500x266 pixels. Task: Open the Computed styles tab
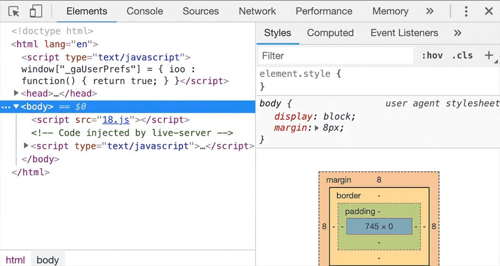coord(330,33)
